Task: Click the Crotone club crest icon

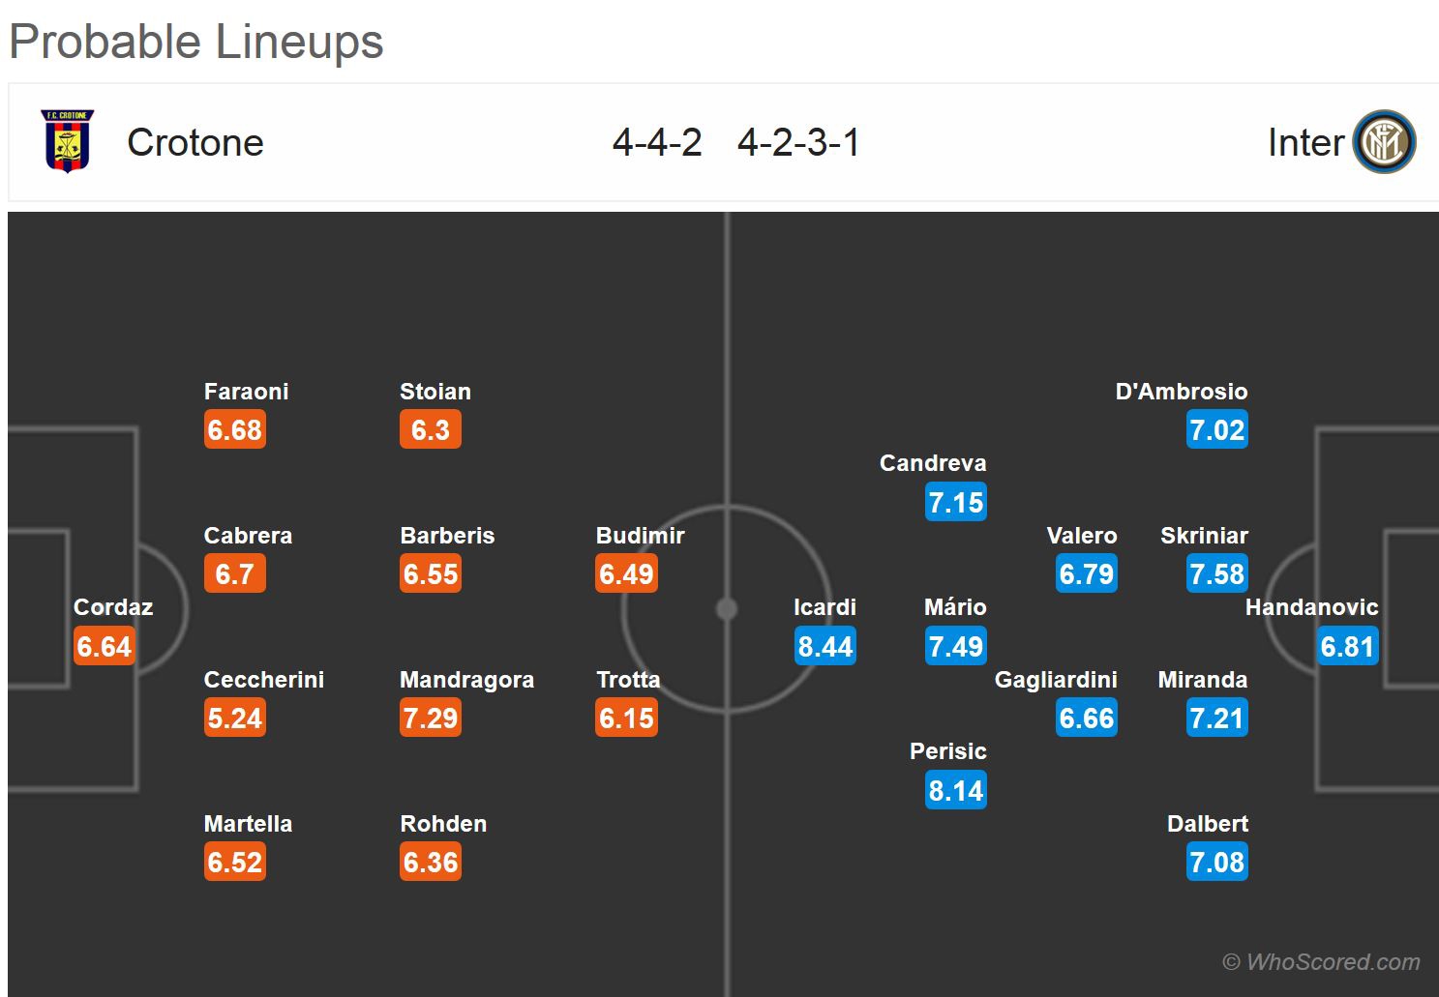Action: click(67, 141)
